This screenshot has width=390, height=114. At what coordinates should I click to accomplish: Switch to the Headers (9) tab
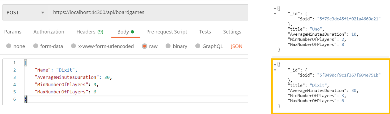tap(90, 32)
